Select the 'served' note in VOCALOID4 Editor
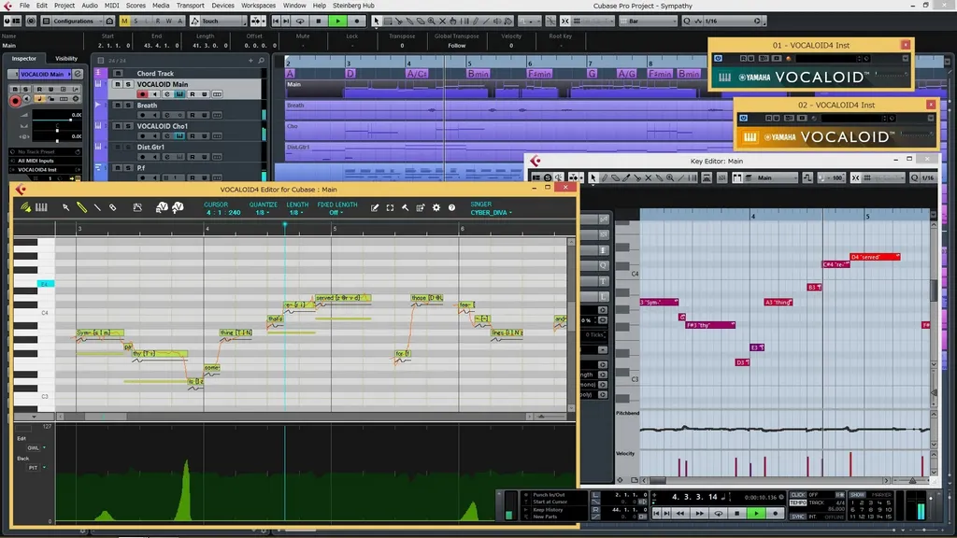The width and height of the screenshot is (957, 538). 342,298
